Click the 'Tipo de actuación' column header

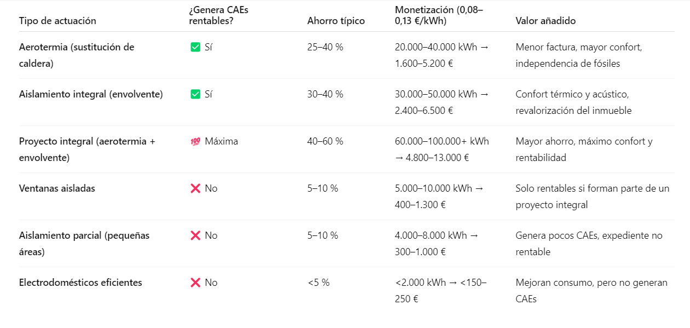[58, 21]
